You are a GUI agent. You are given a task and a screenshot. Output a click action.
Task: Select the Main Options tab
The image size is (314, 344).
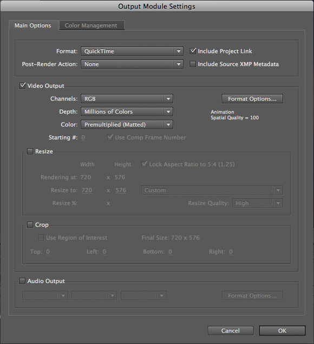pos(33,25)
